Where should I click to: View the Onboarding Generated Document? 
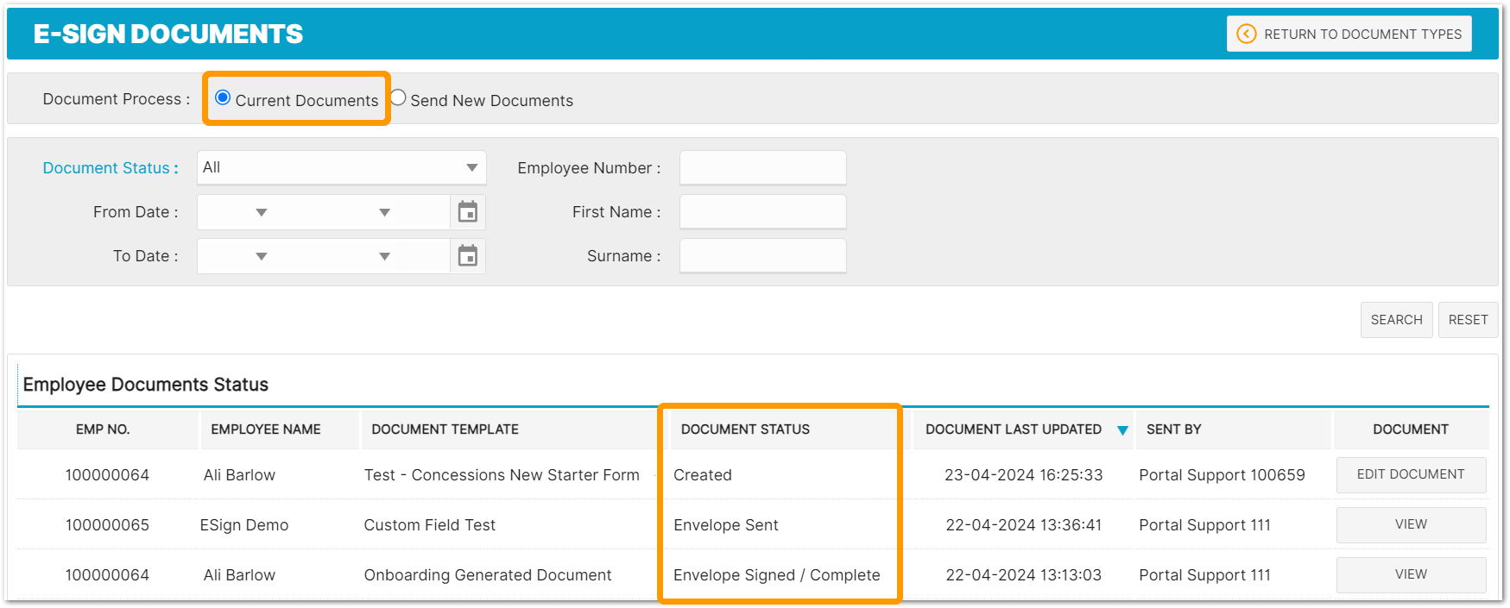point(1411,575)
